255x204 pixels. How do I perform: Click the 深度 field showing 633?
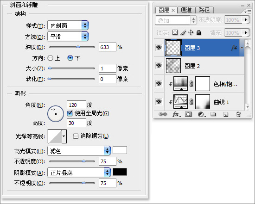coord(108,47)
